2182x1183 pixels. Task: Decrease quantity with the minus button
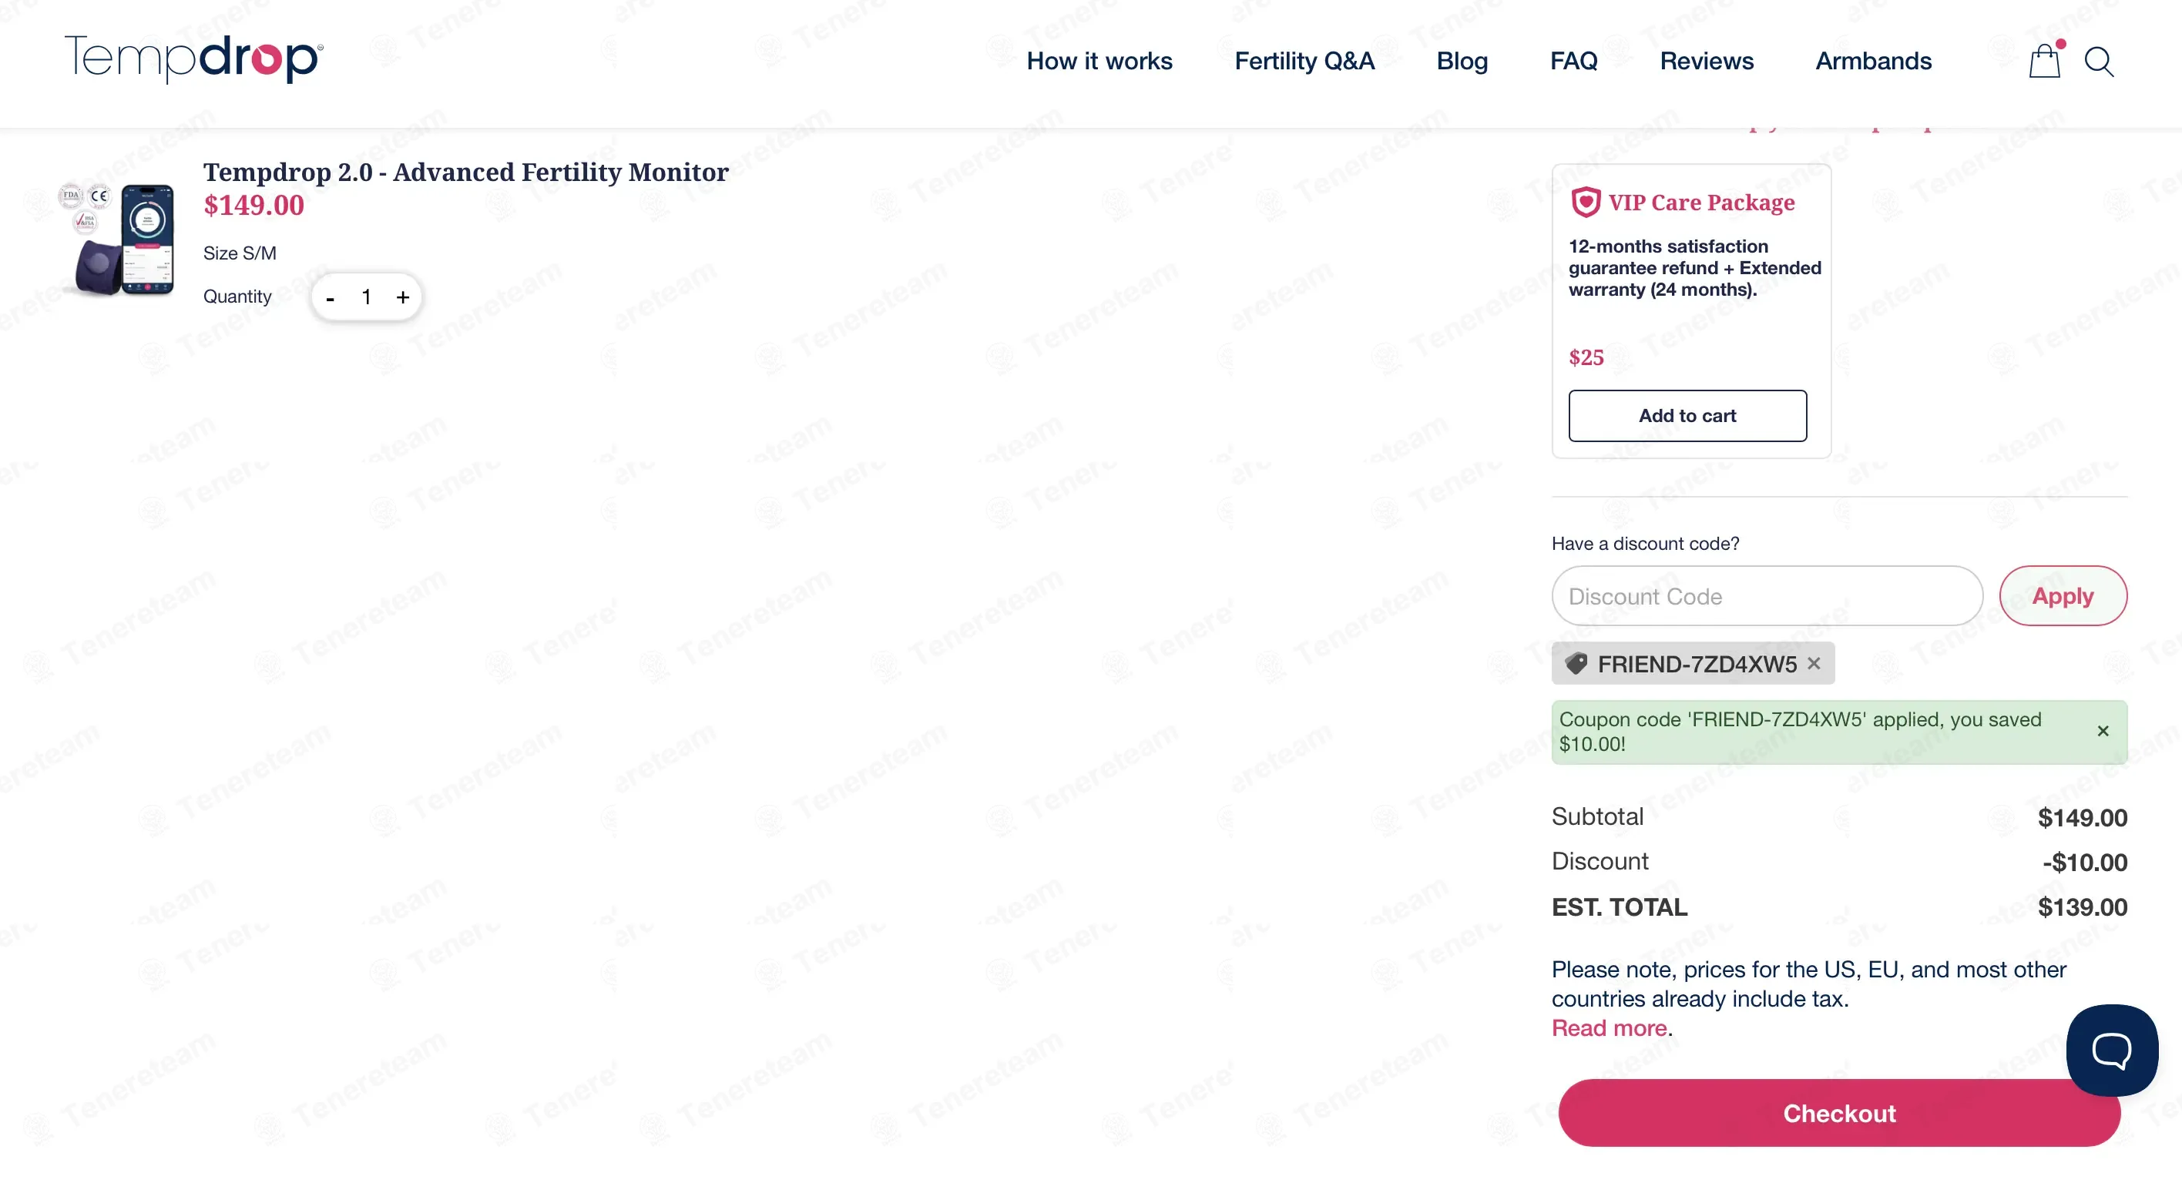331,297
